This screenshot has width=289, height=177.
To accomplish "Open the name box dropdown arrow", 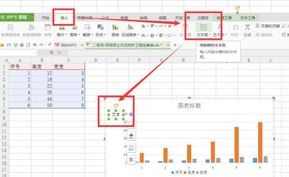I will [x=35, y=53].
